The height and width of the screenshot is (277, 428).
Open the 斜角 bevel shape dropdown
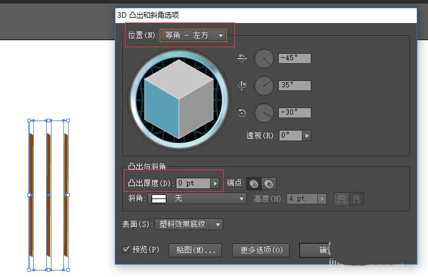pos(197,198)
